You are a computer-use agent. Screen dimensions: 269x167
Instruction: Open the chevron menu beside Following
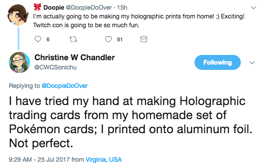point(252,62)
